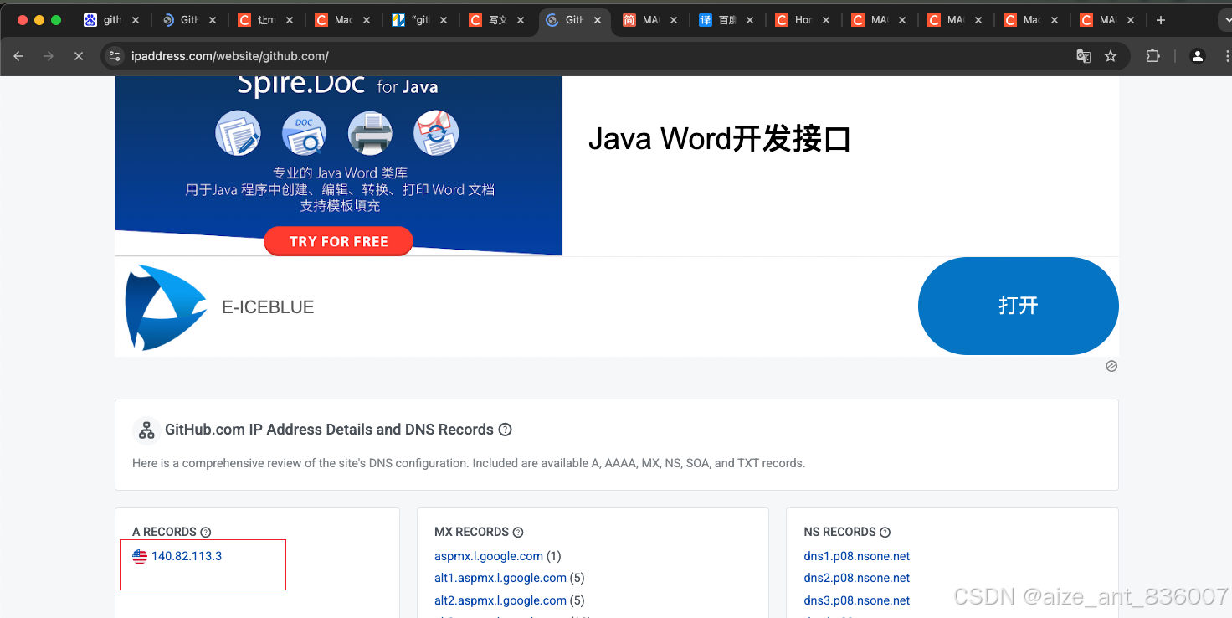The image size is (1232, 618).
Task: Switch to the 百度 translate tab
Action: 726,20
